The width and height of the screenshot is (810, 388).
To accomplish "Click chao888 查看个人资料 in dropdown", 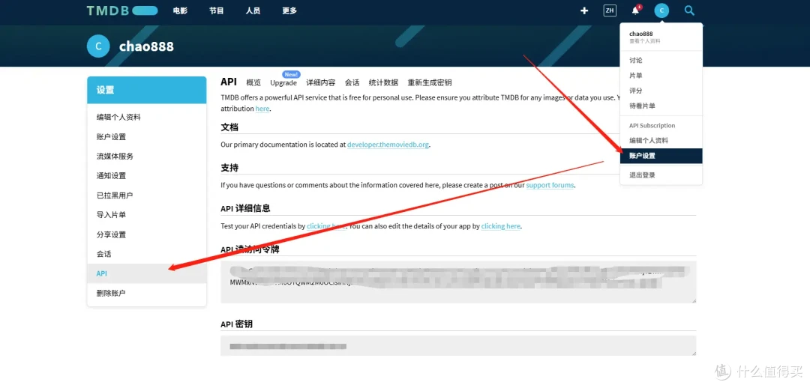I will pyautogui.click(x=661, y=37).
